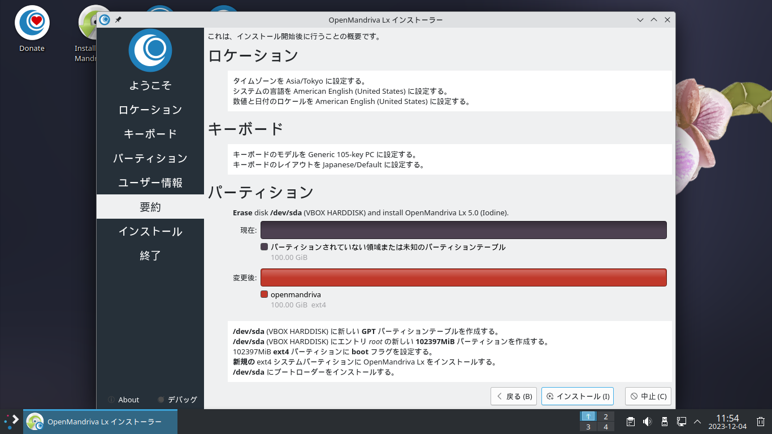Click the ロケーション section heading

coord(253,56)
